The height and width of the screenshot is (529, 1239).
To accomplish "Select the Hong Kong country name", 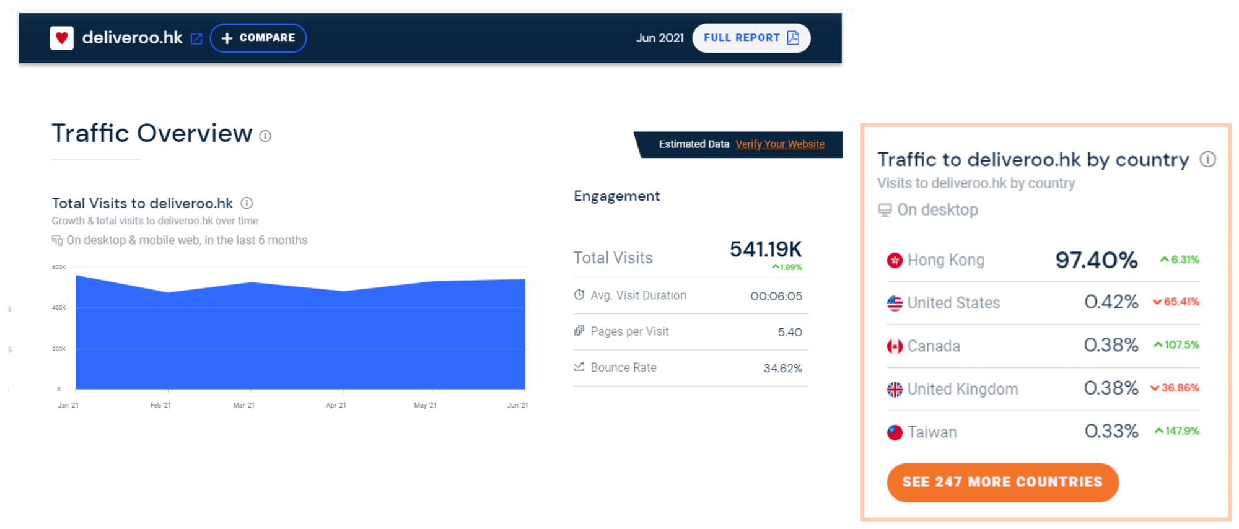I will (x=946, y=260).
